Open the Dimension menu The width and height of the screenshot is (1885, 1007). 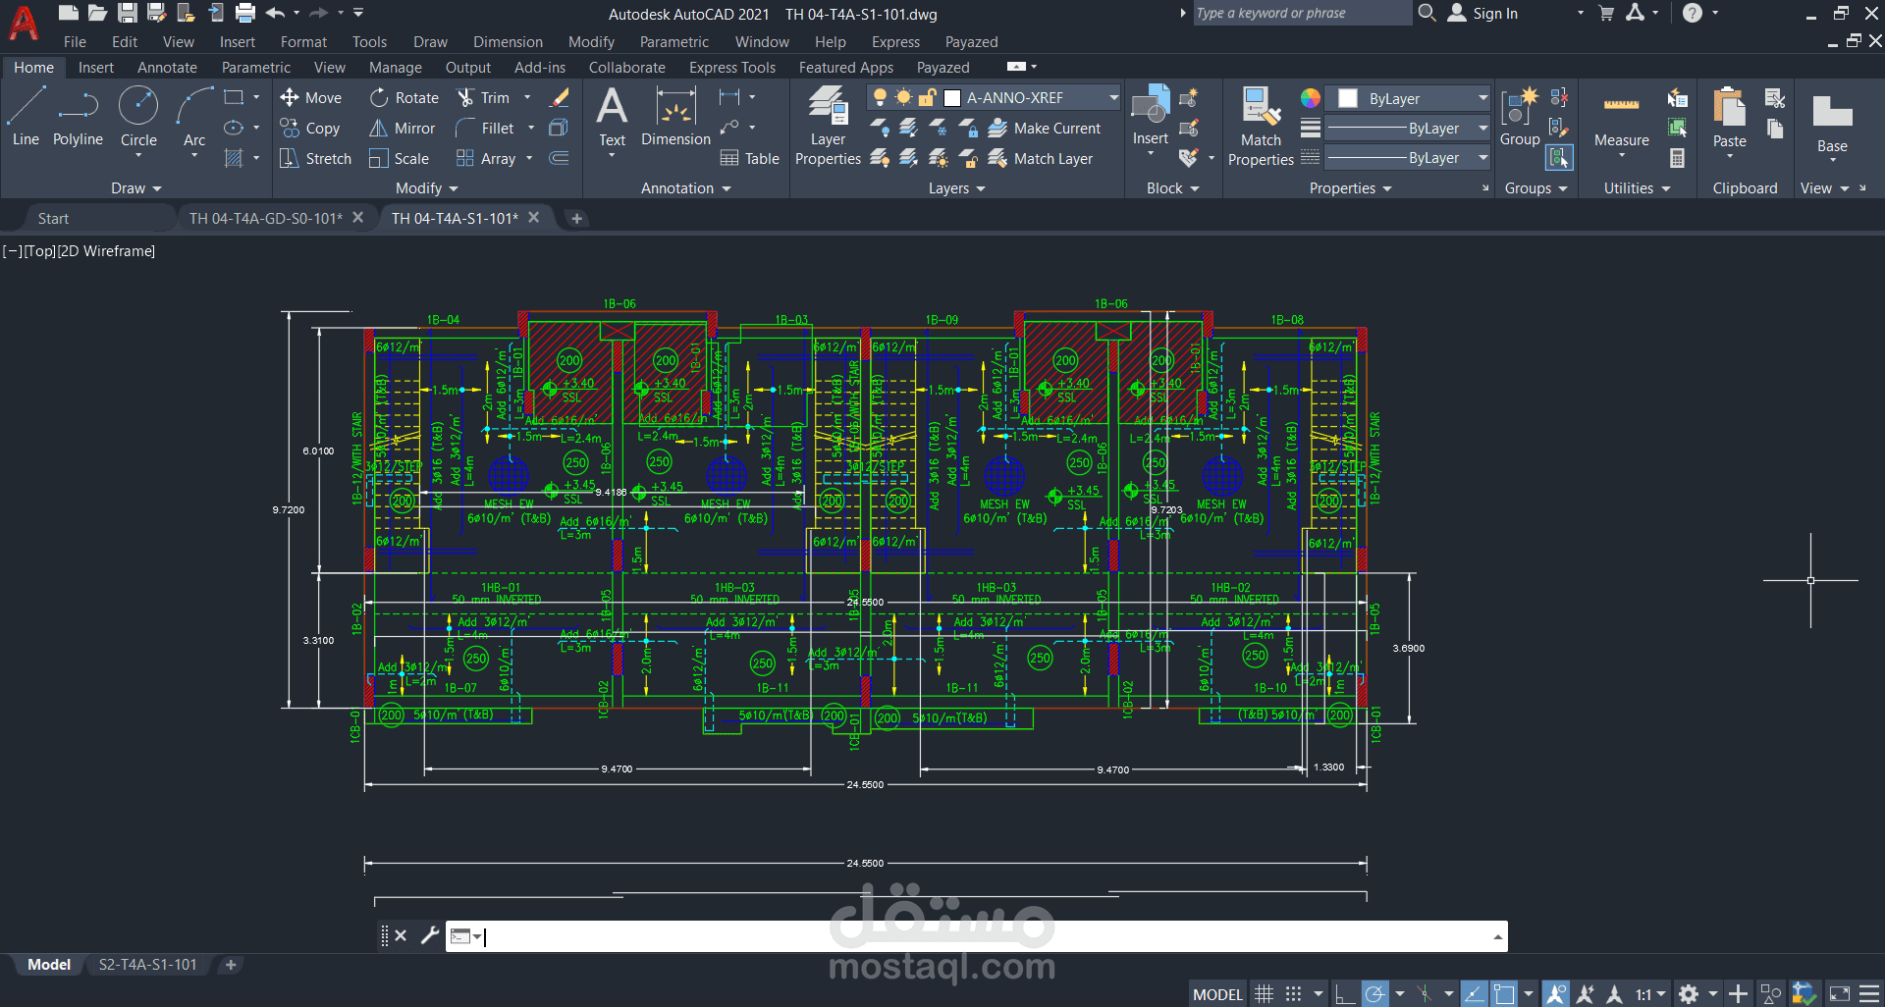(x=508, y=41)
